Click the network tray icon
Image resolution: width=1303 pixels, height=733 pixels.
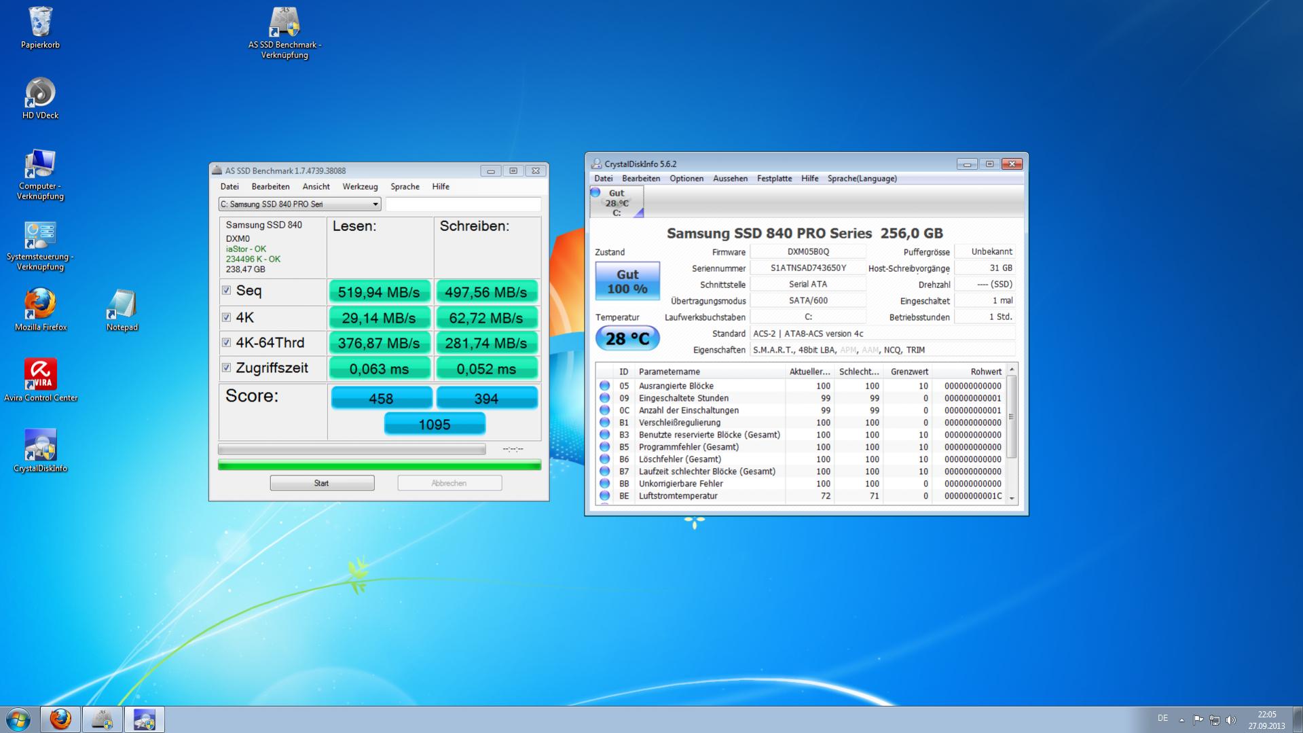coord(1214,719)
